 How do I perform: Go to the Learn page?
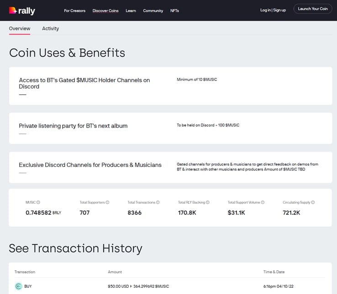click(x=131, y=10)
